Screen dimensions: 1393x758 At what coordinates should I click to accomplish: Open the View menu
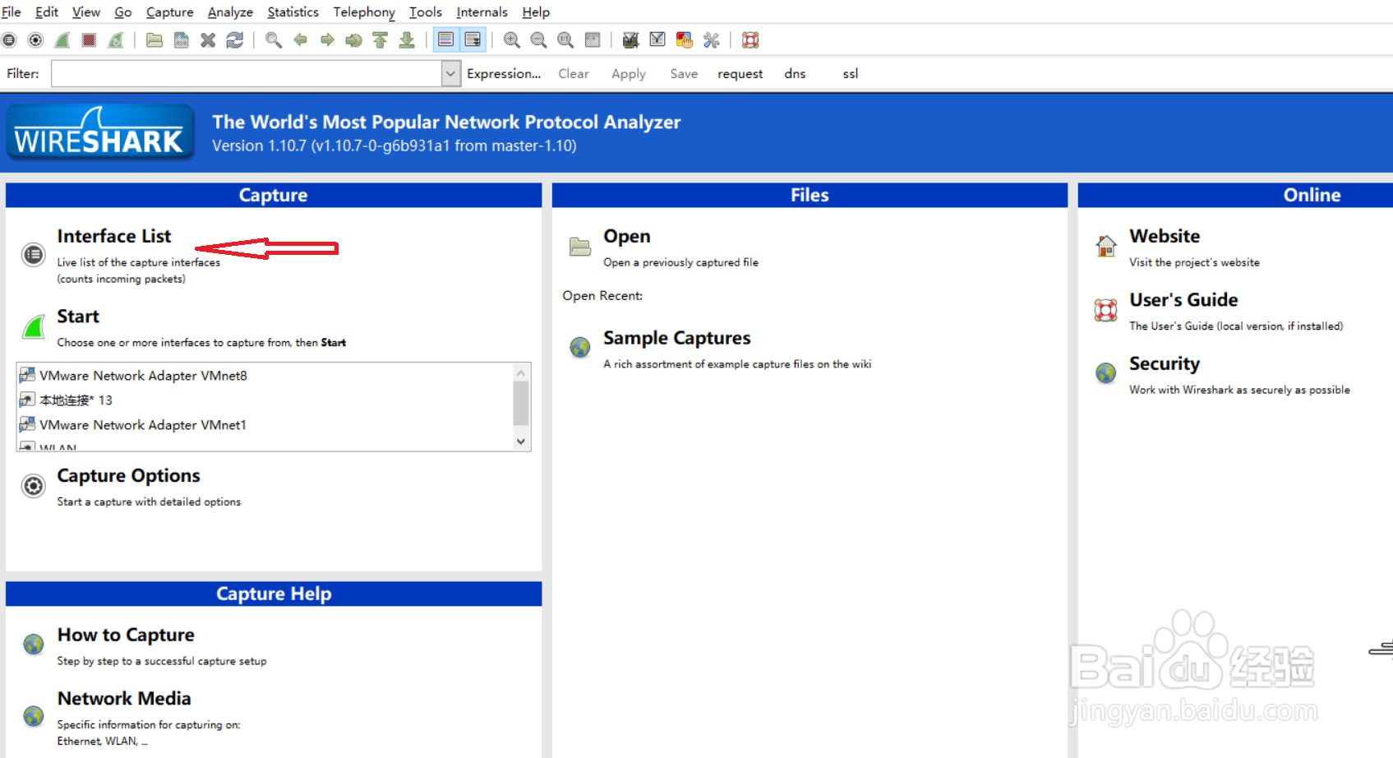pos(86,12)
